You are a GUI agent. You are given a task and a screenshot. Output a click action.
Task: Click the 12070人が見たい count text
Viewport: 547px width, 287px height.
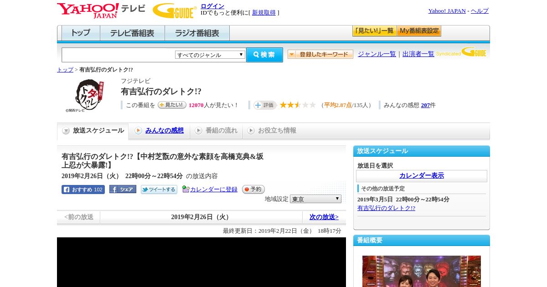pyautogui.click(x=214, y=105)
